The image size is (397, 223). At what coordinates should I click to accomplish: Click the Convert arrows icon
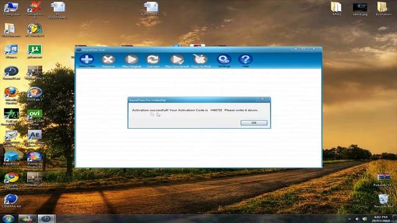point(153,59)
